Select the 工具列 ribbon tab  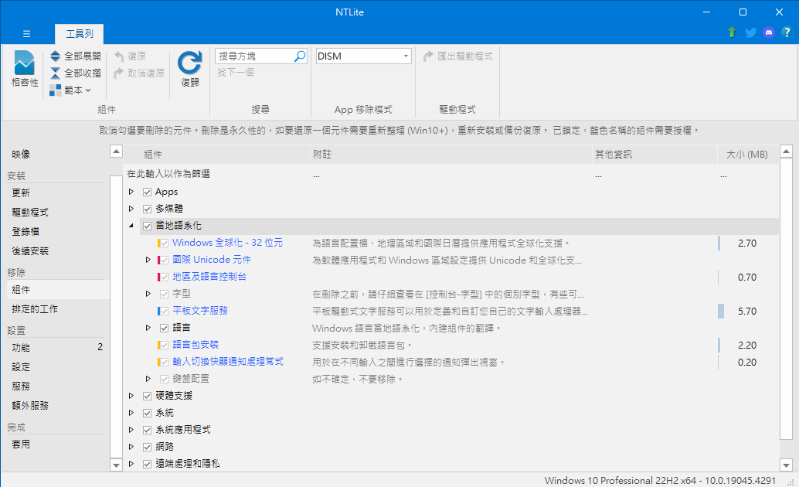[80, 34]
